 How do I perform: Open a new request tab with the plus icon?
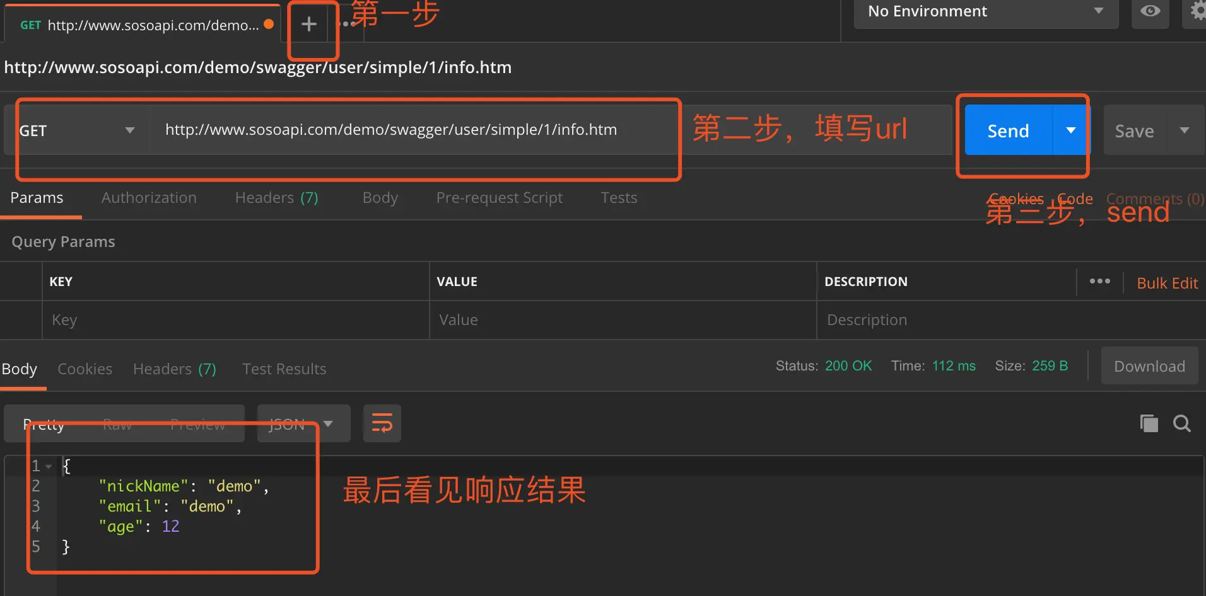tap(309, 24)
